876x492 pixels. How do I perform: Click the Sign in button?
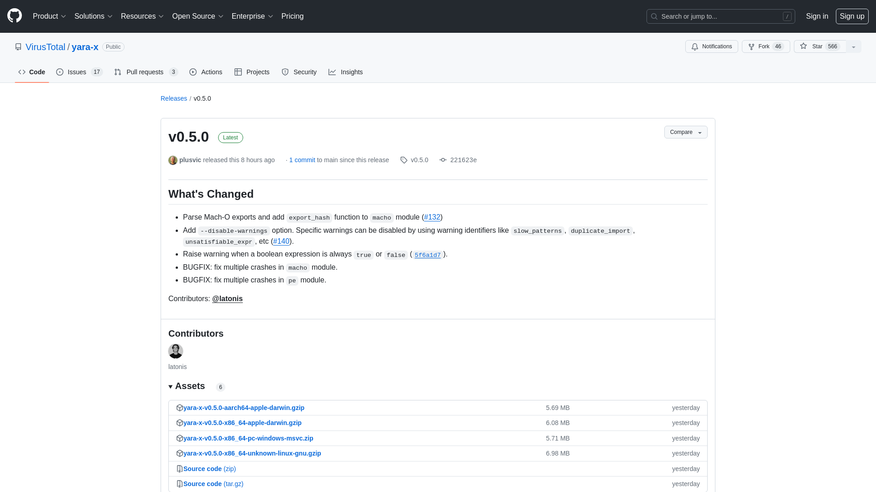pos(817,16)
